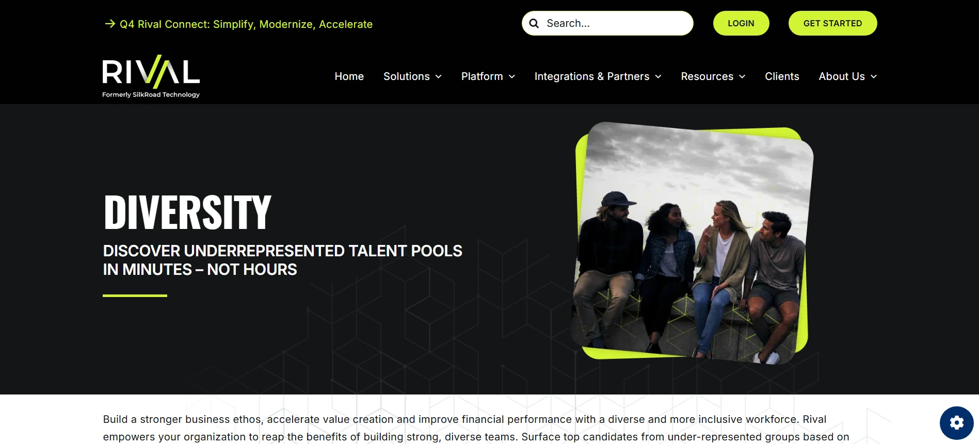Select the Solutions menu label
Screen dimensions: 979x444
click(x=407, y=76)
